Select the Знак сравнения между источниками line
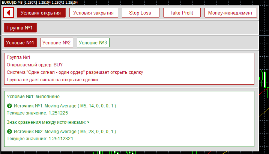The image size is (269, 154). [x=48, y=122]
